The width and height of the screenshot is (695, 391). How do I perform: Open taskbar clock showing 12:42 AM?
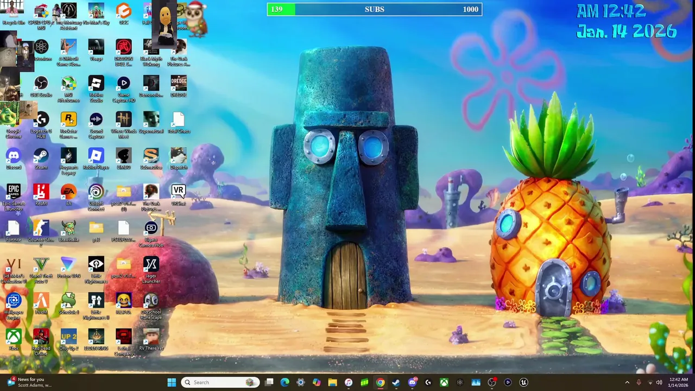[x=678, y=382]
